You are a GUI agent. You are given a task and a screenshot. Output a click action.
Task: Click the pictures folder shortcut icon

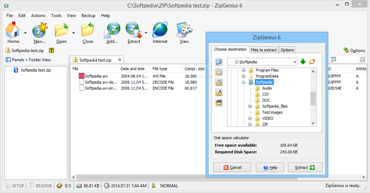219,82
